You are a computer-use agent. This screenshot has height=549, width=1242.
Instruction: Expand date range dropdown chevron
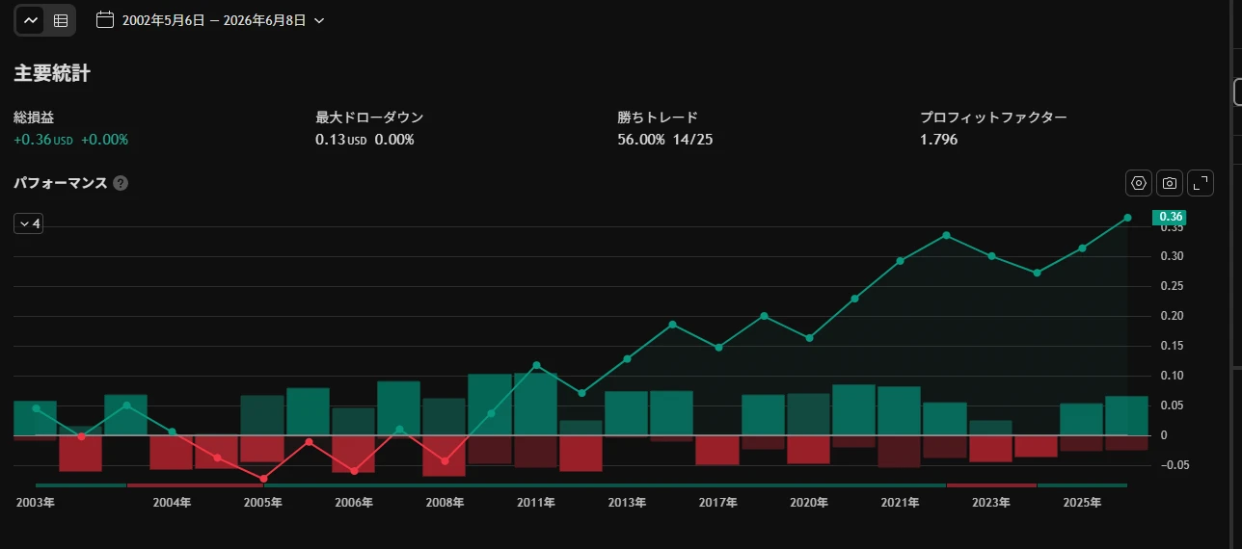[x=319, y=20]
